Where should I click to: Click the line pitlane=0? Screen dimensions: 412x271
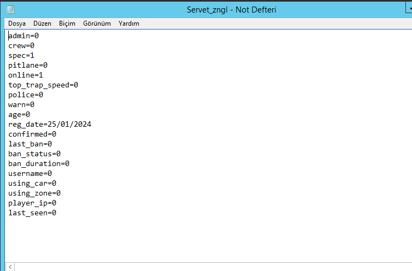(28, 65)
